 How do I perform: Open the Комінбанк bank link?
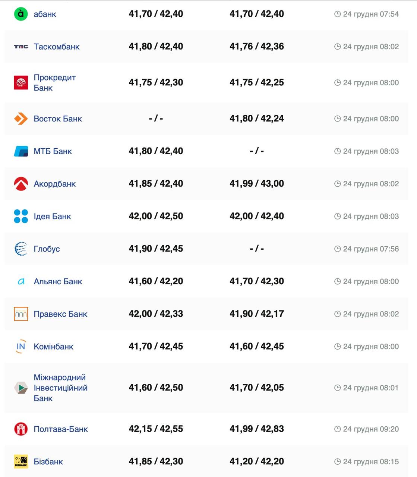coord(53,347)
